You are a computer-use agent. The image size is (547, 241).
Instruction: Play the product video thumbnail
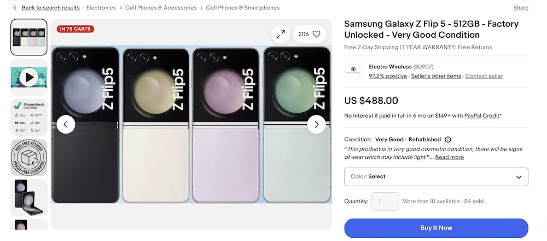[29, 77]
